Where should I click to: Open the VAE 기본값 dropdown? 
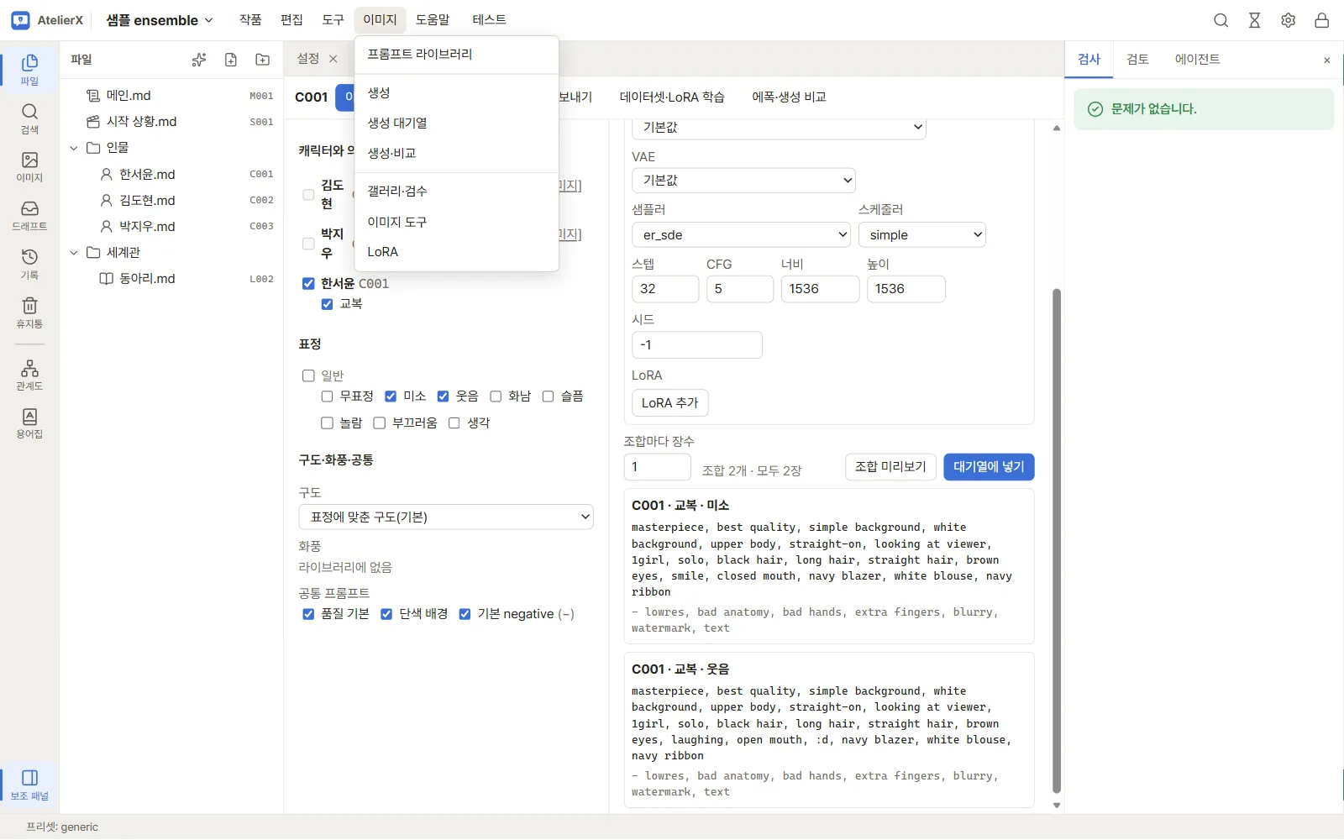point(743,181)
